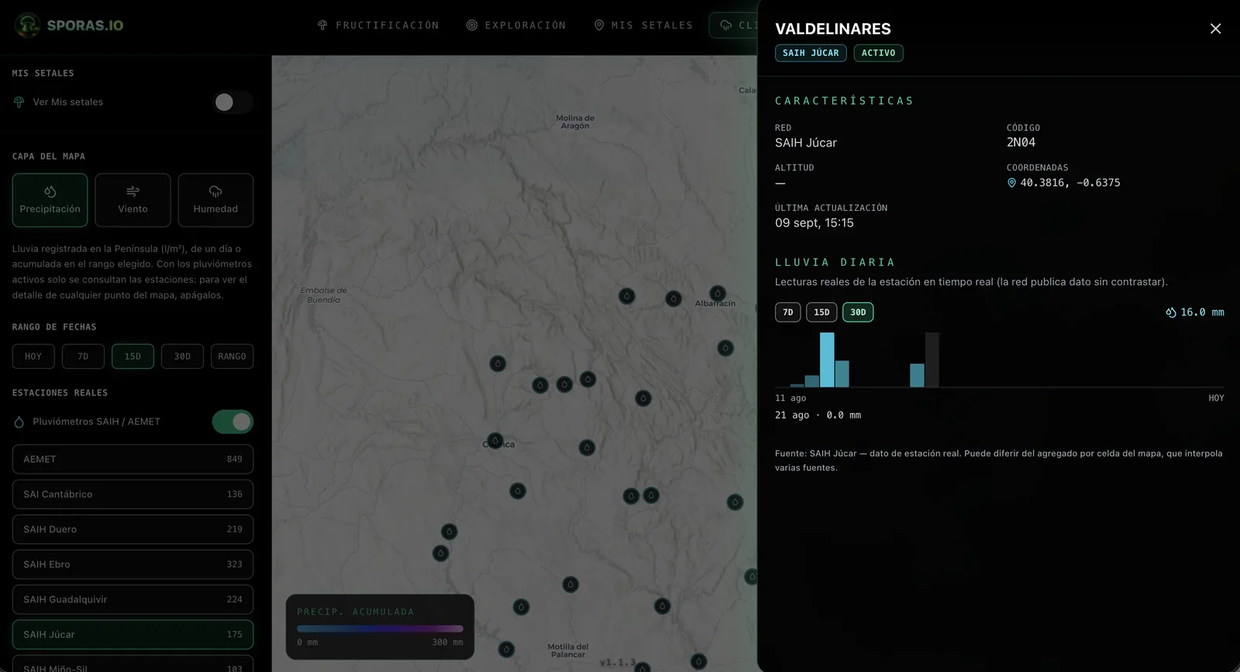This screenshot has width=1240, height=672.
Task: Switch map layer to Viento
Action: coord(133,200)
